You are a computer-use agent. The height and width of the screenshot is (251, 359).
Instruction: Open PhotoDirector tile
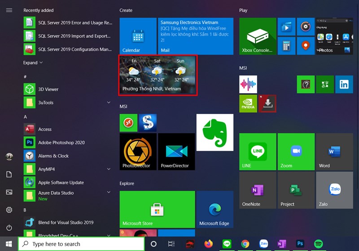(138, 152)
